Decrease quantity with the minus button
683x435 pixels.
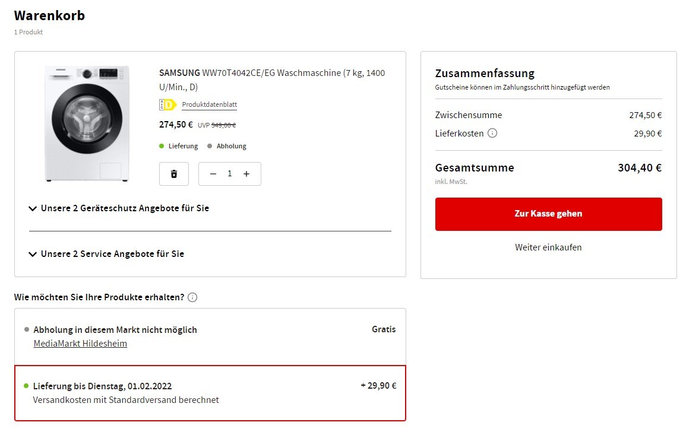(213, 174)
